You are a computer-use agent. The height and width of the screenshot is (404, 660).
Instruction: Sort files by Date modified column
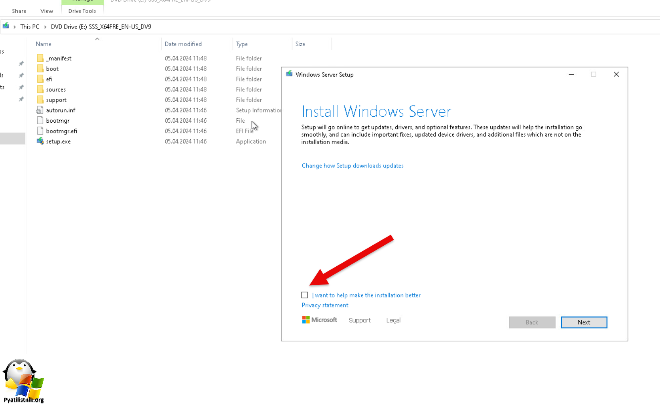point(183,44)
